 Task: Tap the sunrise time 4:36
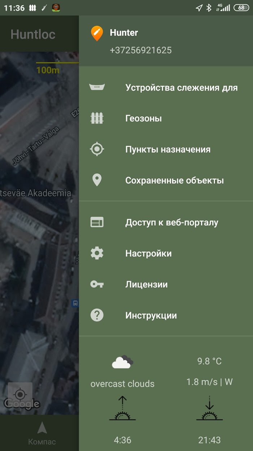click(x=123, y=440)
